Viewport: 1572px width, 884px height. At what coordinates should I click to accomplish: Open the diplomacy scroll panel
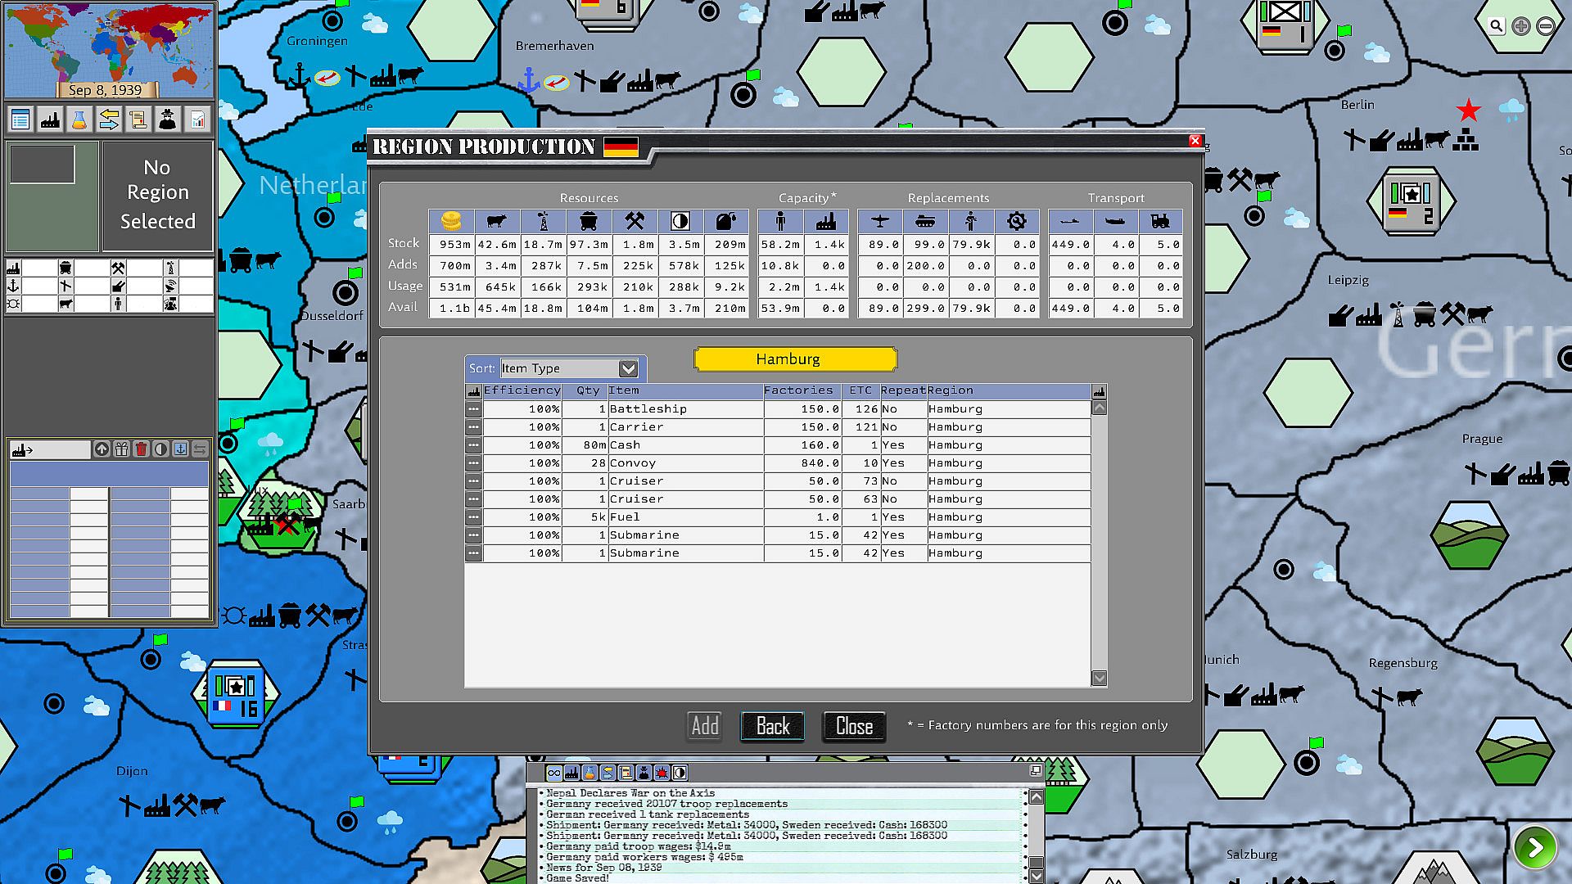pyautogui.click(x=138, y=120)
